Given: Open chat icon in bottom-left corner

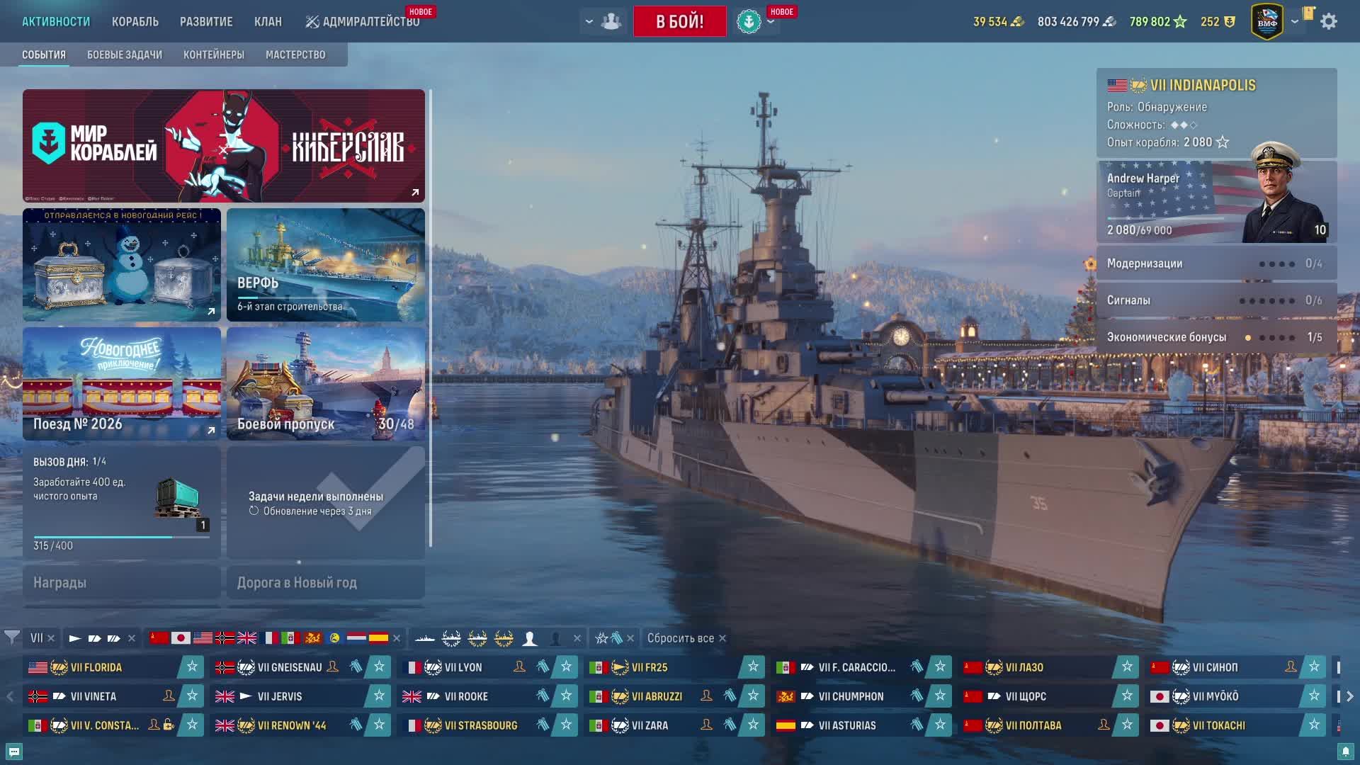Looking at the screenshot, I should [x=13, y=752].
